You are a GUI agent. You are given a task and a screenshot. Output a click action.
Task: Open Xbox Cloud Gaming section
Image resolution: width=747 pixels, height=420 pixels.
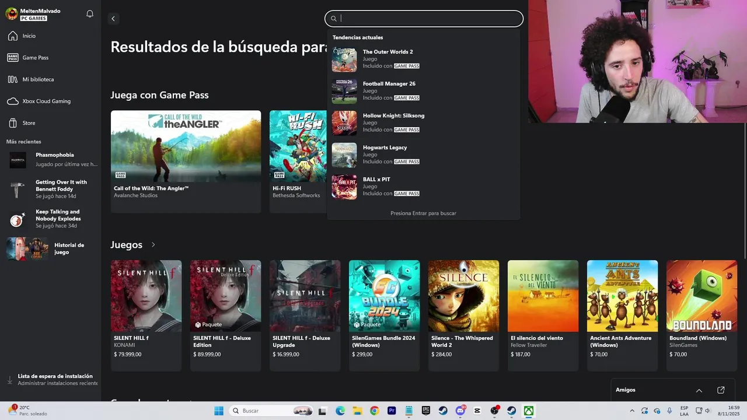pyautogui.click(x=50, y=101)
